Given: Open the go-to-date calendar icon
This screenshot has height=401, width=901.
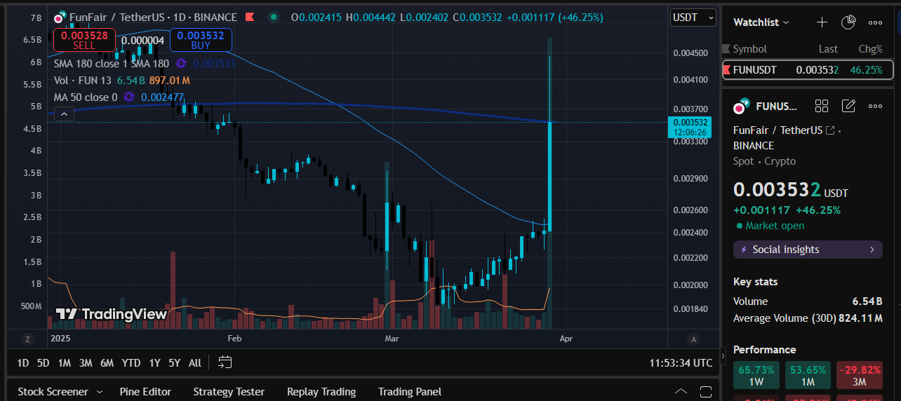Looking at the screenshot, I should [225, 362].
